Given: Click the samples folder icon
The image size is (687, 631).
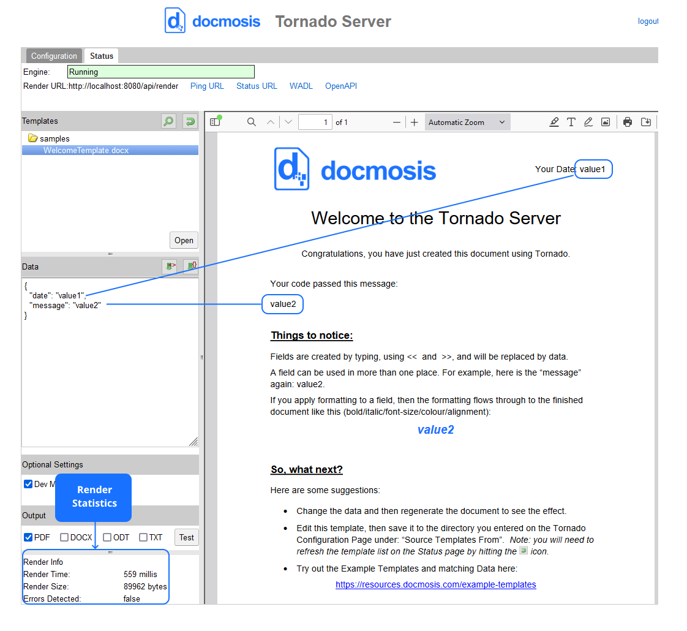Looking at the screenshot, I should [x=32, y=138].
